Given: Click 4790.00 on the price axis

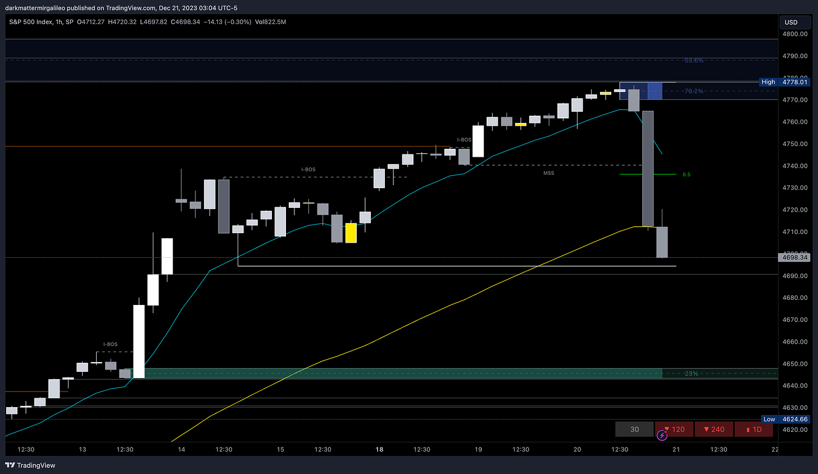Looking at the screenshot, I should pyautogui.click(x=795, y=56).
